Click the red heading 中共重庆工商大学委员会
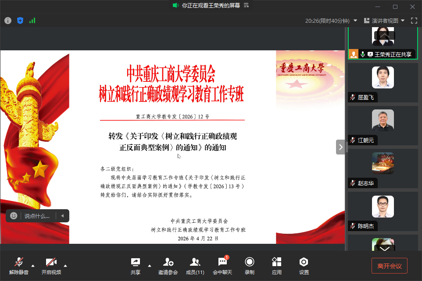This screenshot has height=281, width=422. (171, 74)
